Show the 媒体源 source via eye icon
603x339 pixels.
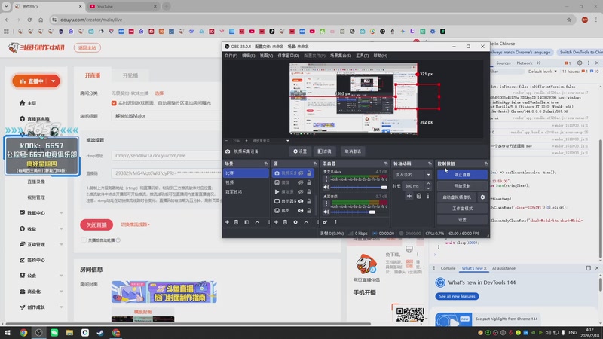tap(301, 191)
